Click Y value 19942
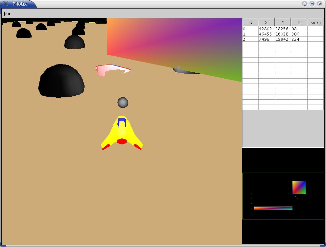The width and height of the screenshot is (326, 247). click(282, 39)
